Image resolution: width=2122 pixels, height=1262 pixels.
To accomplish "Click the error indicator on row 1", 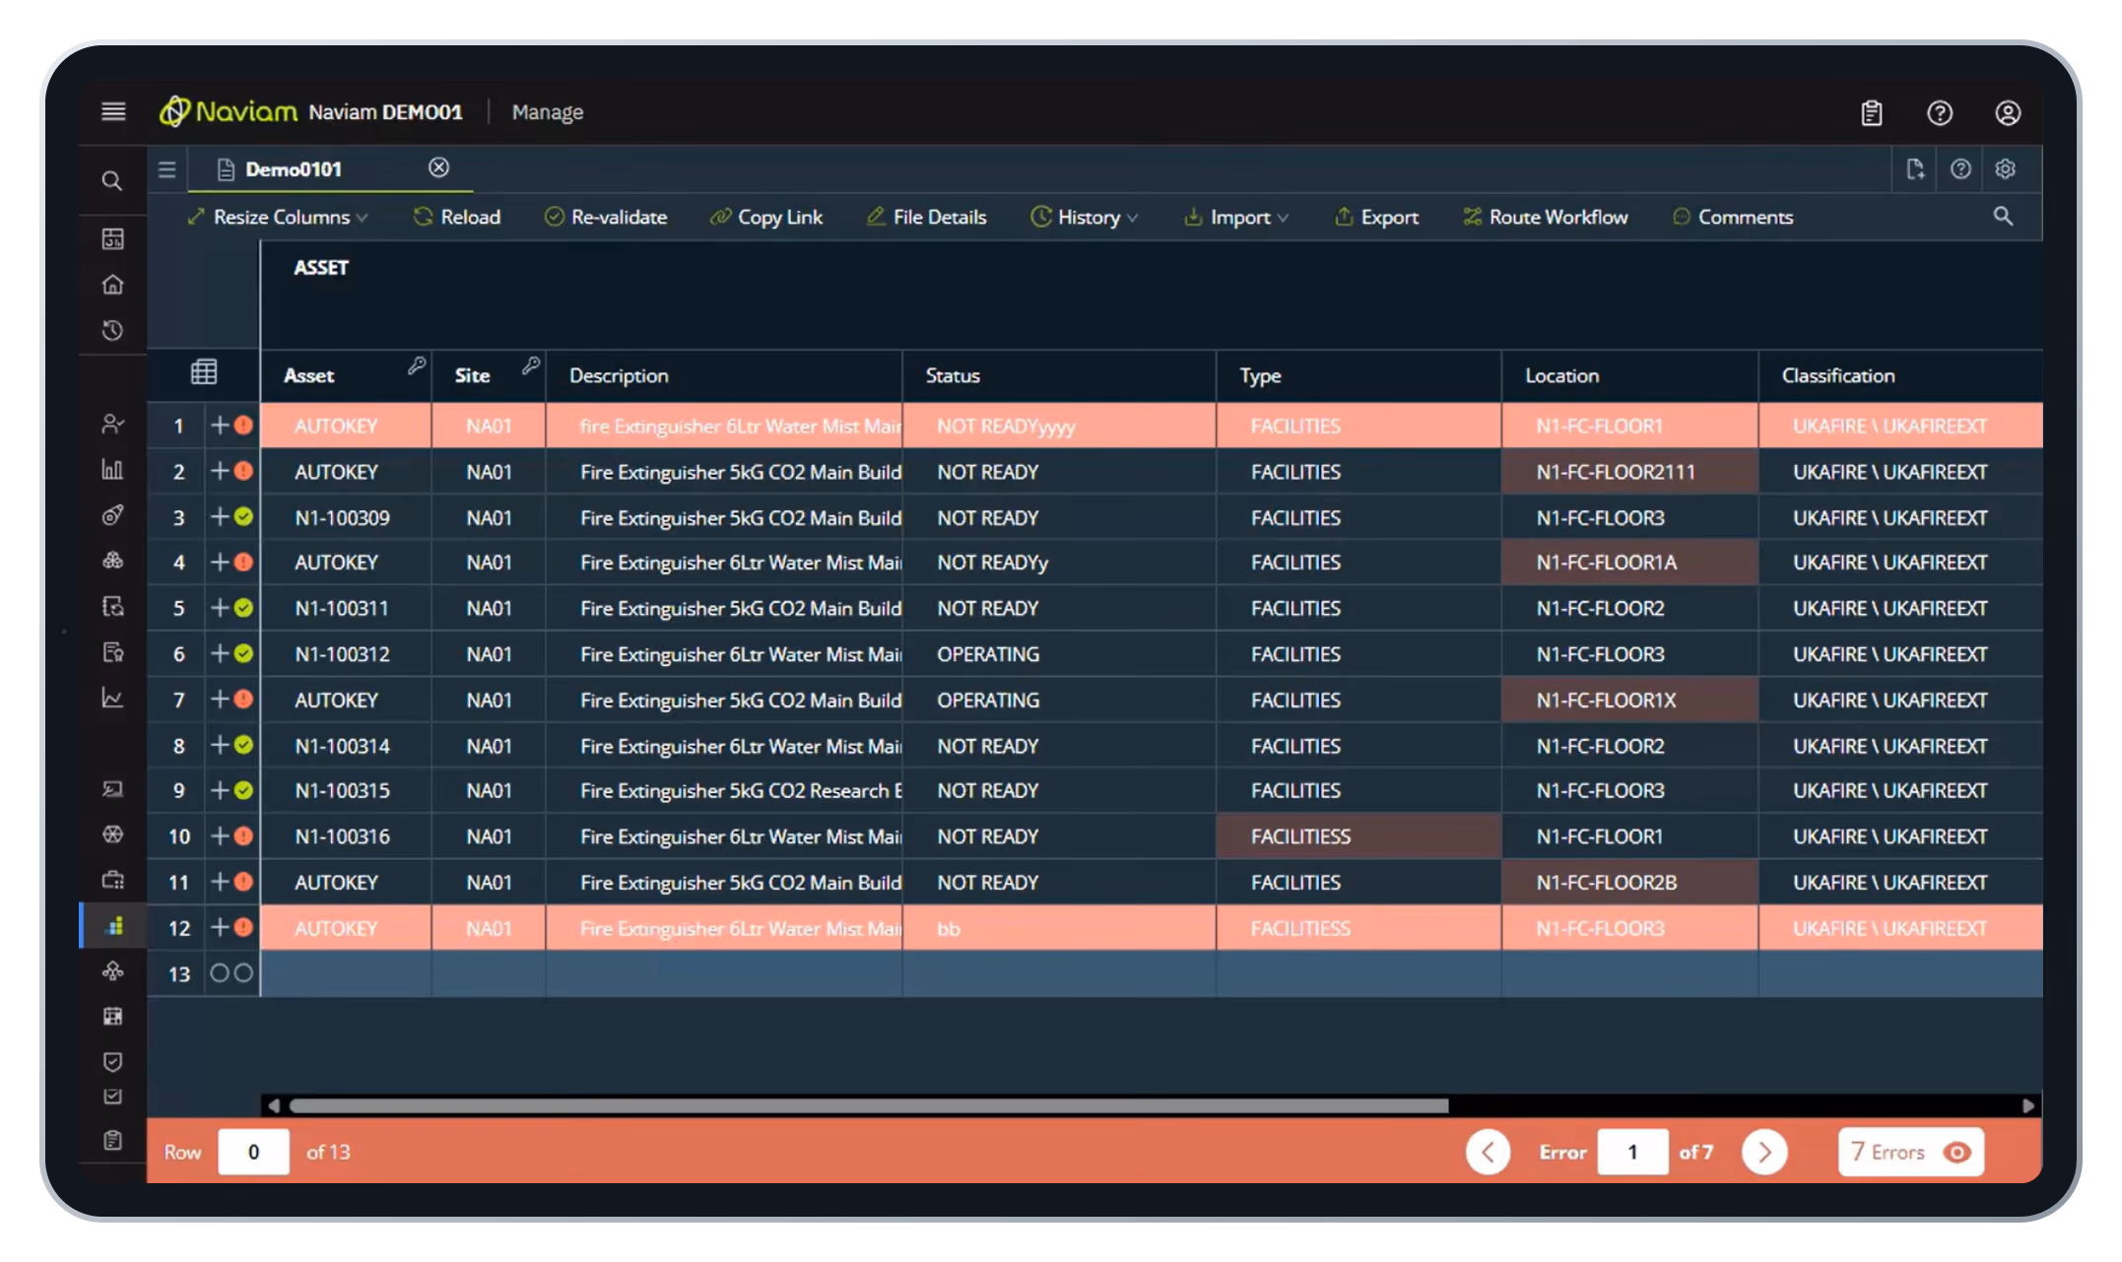I will (x=243, y=426).
